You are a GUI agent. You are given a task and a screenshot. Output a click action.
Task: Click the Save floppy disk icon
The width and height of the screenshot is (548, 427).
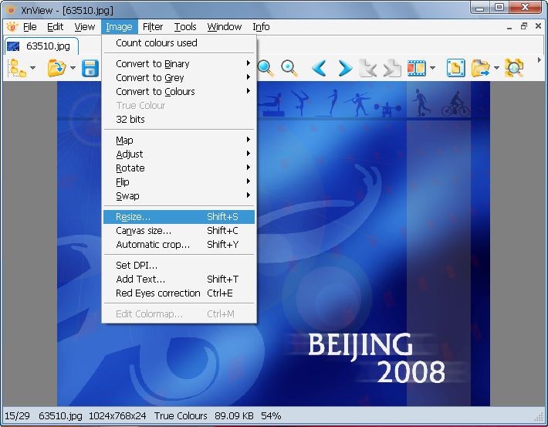pyautogui.click(x=90, y=68)
